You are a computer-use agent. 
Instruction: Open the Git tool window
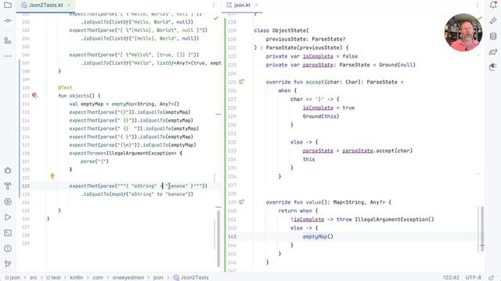pyautogui.click(x=8, y=264)
